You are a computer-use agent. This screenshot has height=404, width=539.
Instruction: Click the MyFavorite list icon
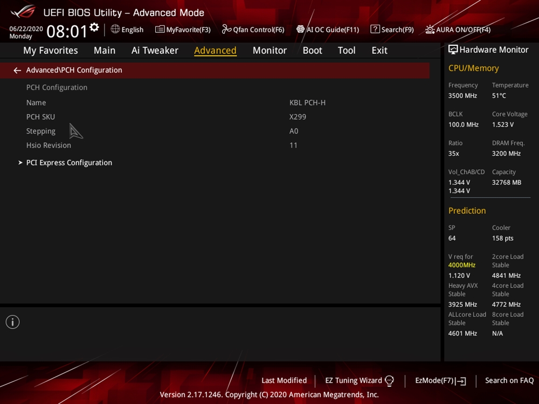click(x=160, y=30)
